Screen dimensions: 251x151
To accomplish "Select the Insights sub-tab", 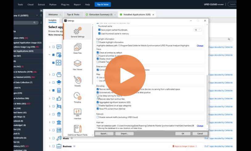I will pyautogui.click(x=52, y=20).
